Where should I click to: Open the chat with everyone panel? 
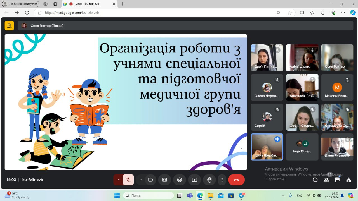pyautogui.click(x=337, y=180)
